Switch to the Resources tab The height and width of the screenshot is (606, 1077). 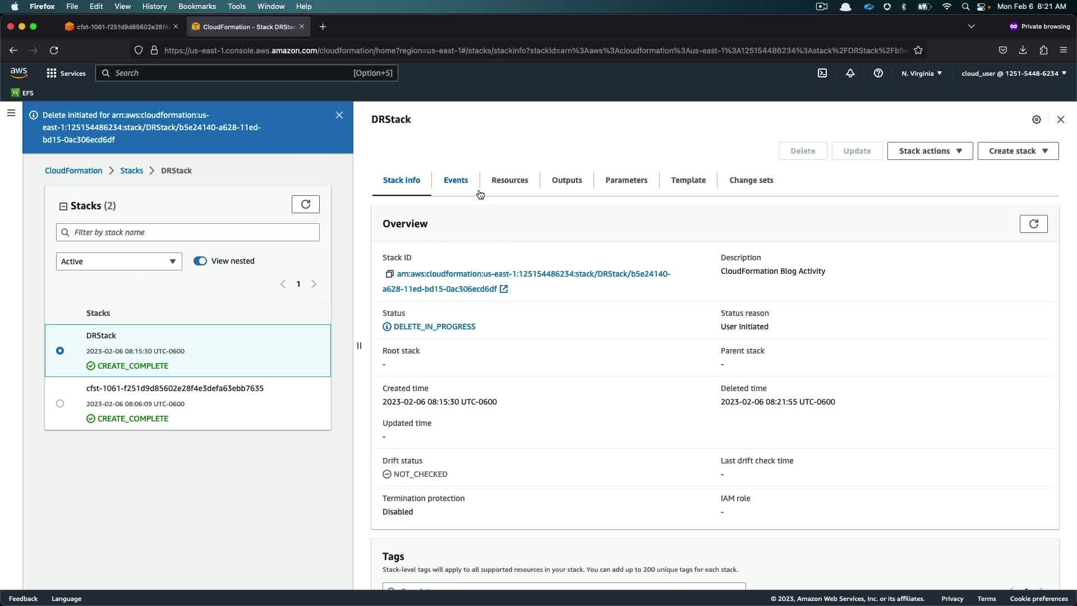click(x=509, y=180)
